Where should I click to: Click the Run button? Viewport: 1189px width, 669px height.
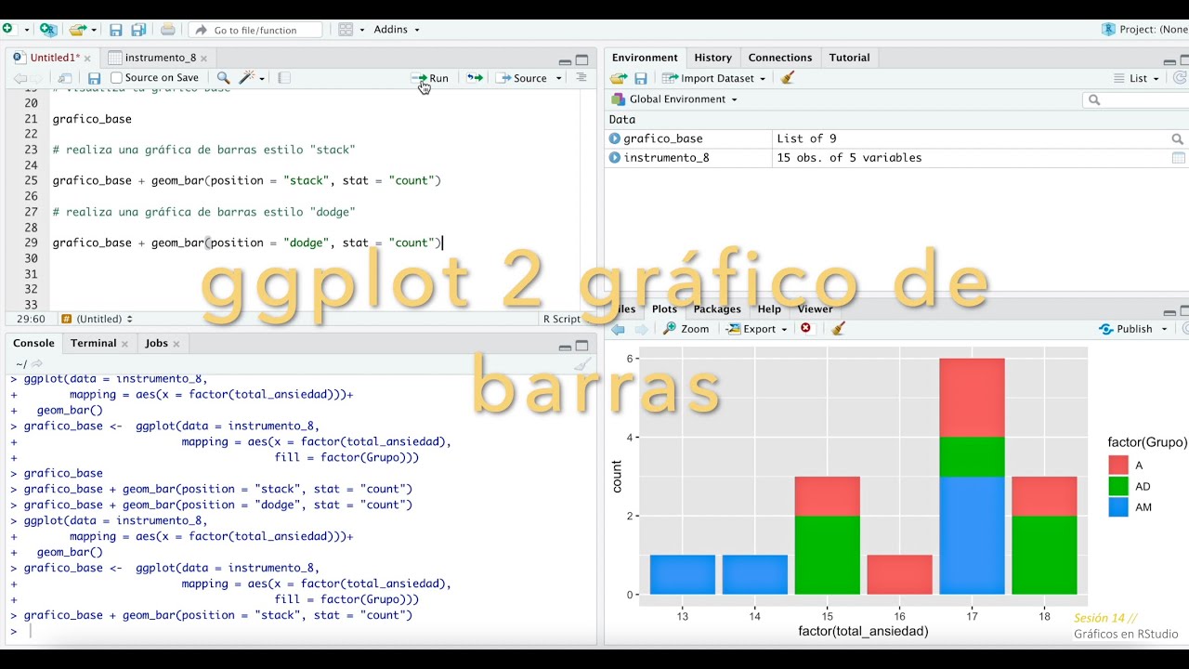coord(430,78)
